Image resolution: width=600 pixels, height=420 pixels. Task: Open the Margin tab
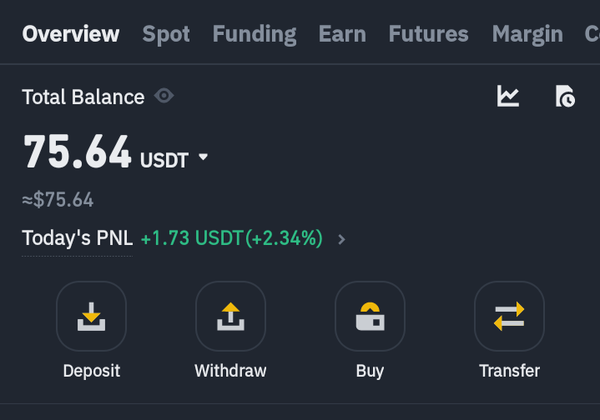pyautogui.click(x=527, y=34)
